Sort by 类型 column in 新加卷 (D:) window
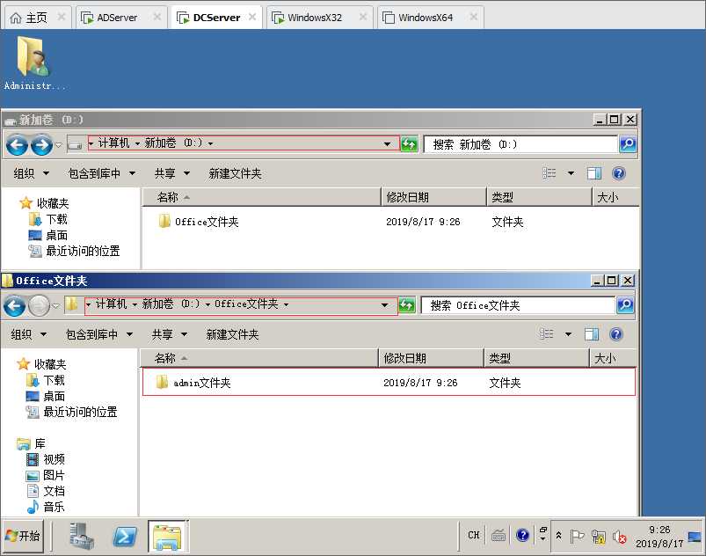This screenshot has height=556, width=706. 538,197
